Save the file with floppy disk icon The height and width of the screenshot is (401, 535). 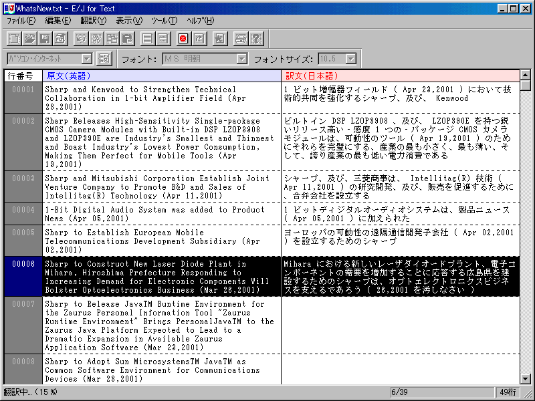(x=45, y=39)
